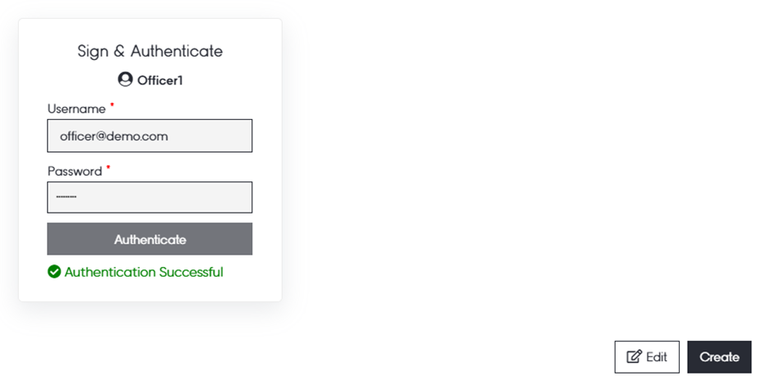The width and height of the screenshot is (761, 381).
Task: Focus the Username input field
Action: (x=150, y=136)
